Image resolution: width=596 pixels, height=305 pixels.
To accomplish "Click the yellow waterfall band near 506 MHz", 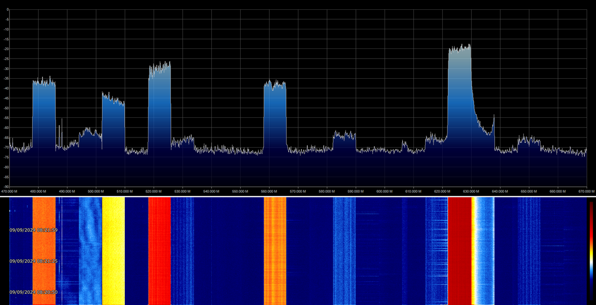I will [113, 251].
